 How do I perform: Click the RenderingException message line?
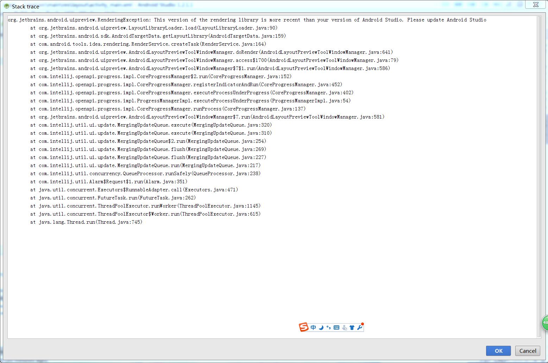tap(247, 20)
